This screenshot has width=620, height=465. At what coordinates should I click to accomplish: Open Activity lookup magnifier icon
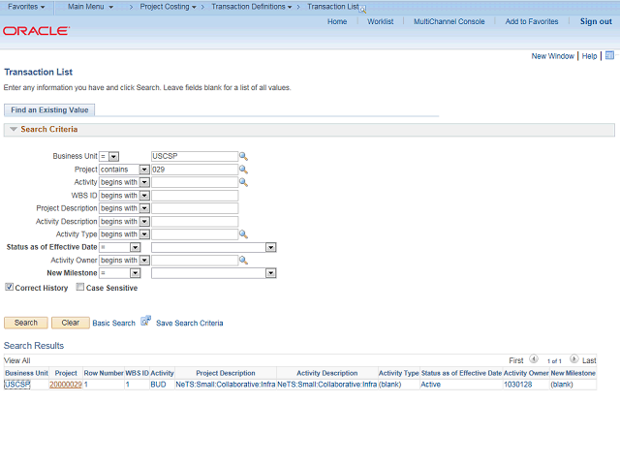[x=243, y=183]
